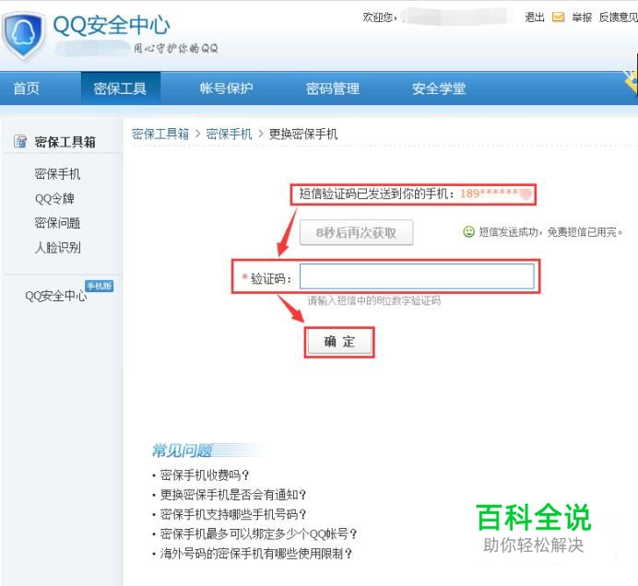
Task: Click the 8秒后再次获取 resend button
Action: (x=356, y=232)
